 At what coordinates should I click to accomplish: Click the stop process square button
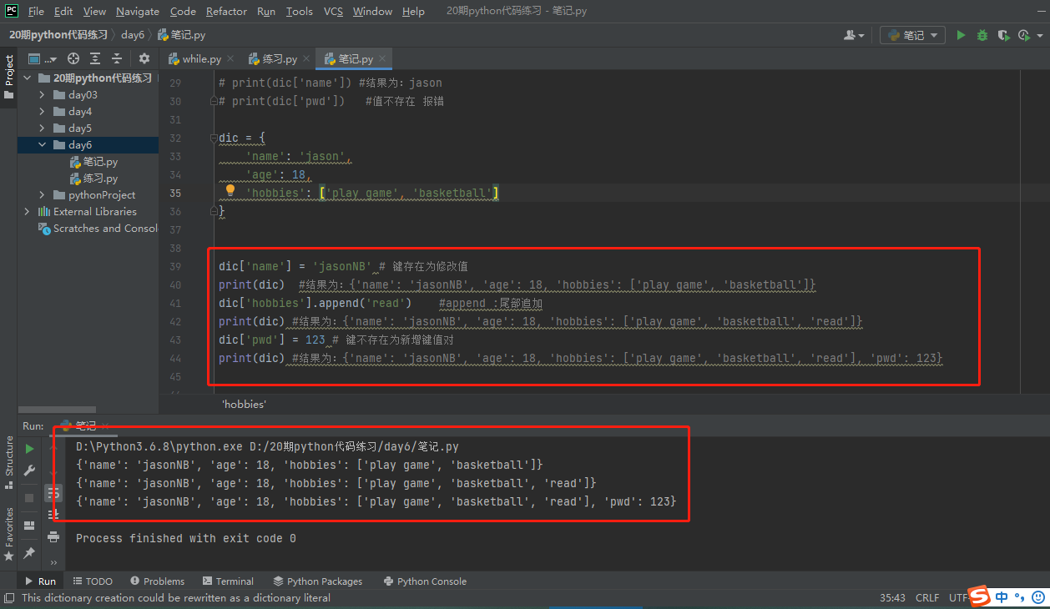pyautogui.click(x=29, y=497)
